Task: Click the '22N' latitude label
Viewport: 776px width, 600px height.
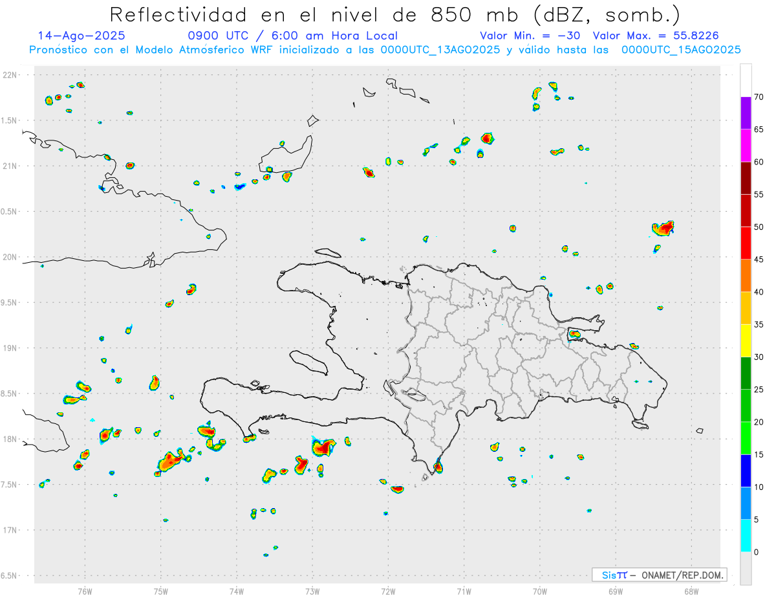Action: click(x=10, y=75)
